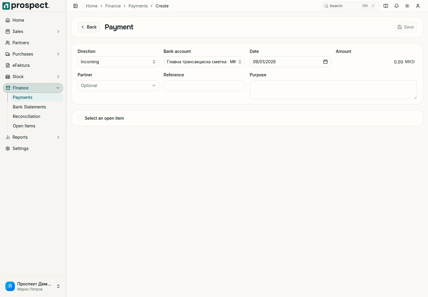Screen dimensions: 428x297
Task: Click the Back button
Action: pyautogui.click(x=89, y=27)
